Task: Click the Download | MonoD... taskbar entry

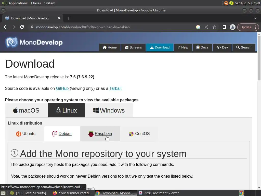Action: click(115, 193)
